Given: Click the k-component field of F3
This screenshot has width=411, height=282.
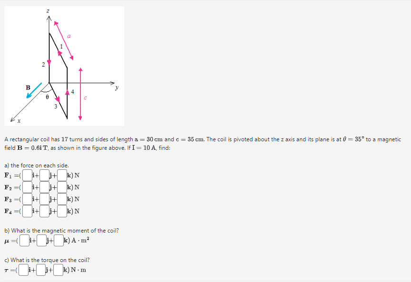Looking at the screenshot, I should tap(62, 199).
